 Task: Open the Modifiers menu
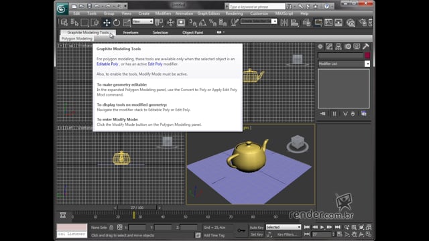[163, 13]
